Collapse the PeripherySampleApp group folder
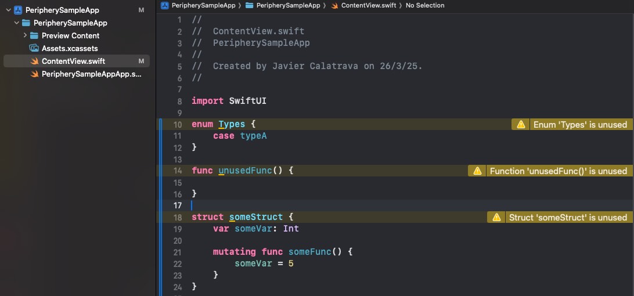 pos(17,23)
